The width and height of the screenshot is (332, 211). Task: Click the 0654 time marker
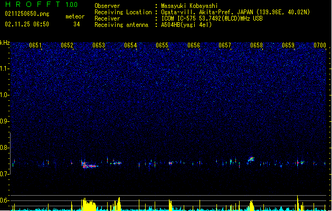coord(130,45)
